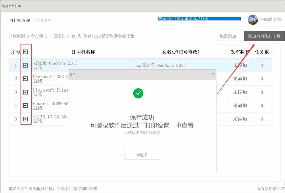Toggle checkbox for Generic 42BW-4 printer
Image resolution: width=285 pixels, height=193 pixels.
pyautogui.click(x=26, y=106)
